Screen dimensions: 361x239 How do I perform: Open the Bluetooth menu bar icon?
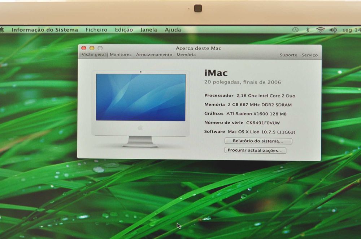(x=308, y=30)
